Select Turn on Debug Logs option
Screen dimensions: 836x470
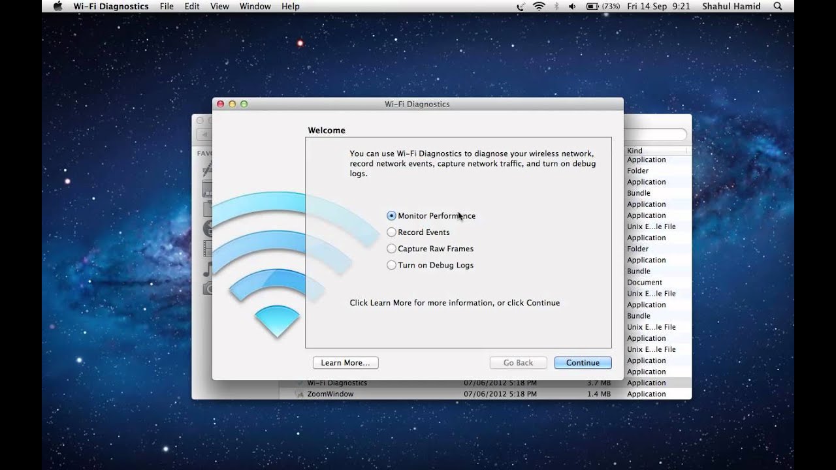click(430, 265)
